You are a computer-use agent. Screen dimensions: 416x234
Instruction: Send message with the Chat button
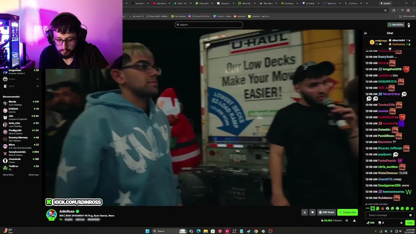tap(409, 223)
